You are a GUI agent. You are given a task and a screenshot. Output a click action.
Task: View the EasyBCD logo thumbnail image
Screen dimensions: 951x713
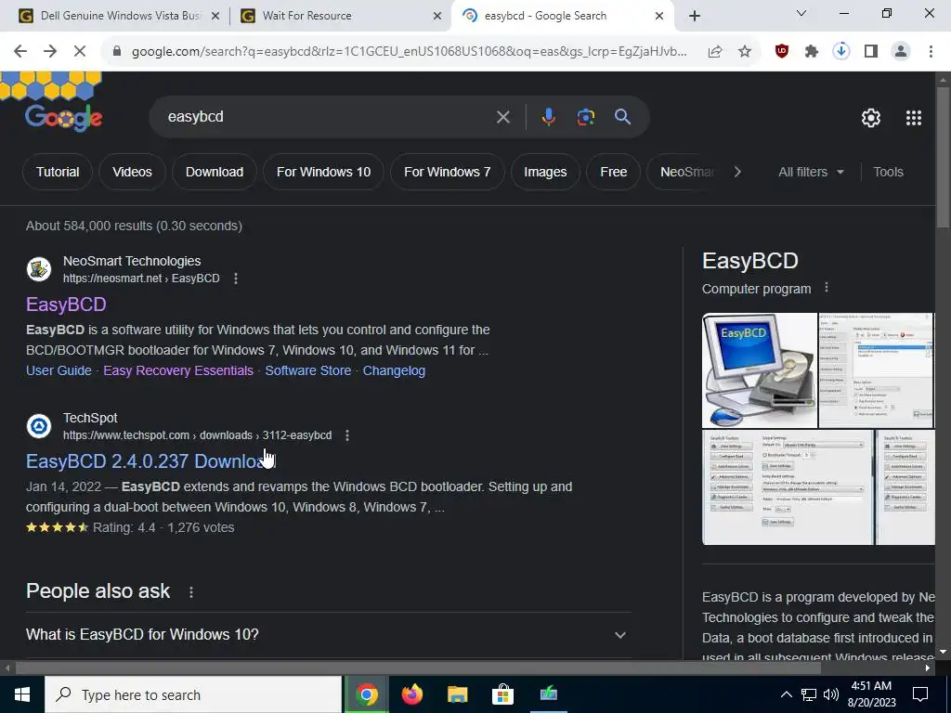pos(760,370)
